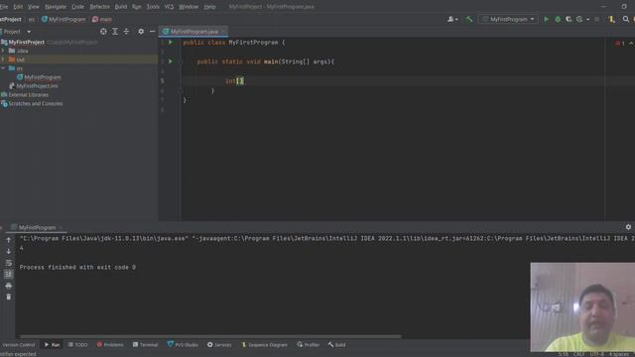Open the PVS-Studio tool window
This screenshot has width=635, height=357.
[183, 345]
